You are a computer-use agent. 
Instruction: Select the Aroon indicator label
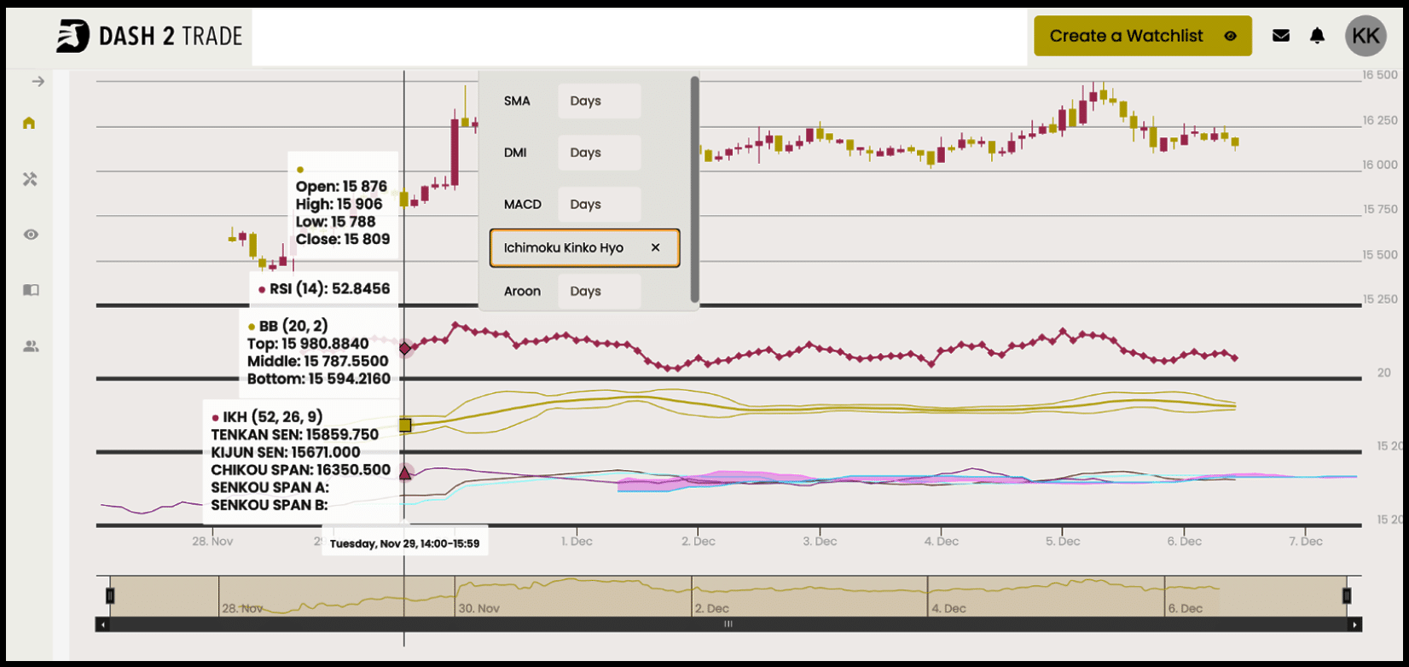[522, 291]
